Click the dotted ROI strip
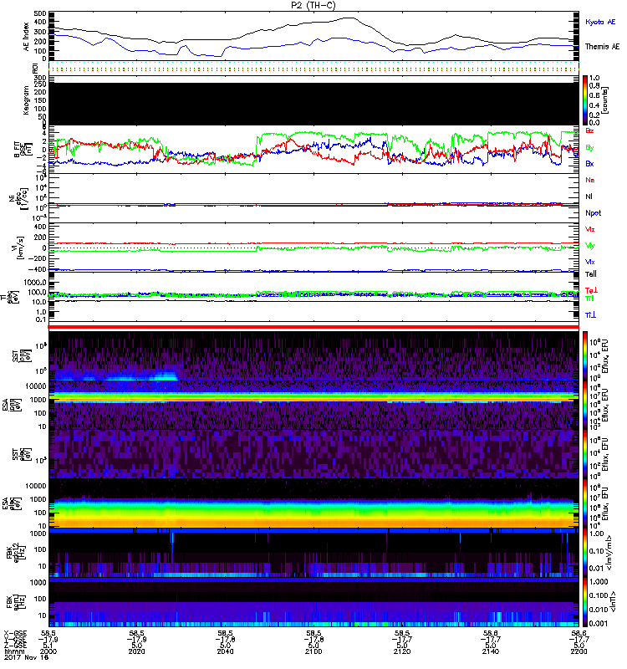Screen dimensions: 627x669 tap(313, 69)
